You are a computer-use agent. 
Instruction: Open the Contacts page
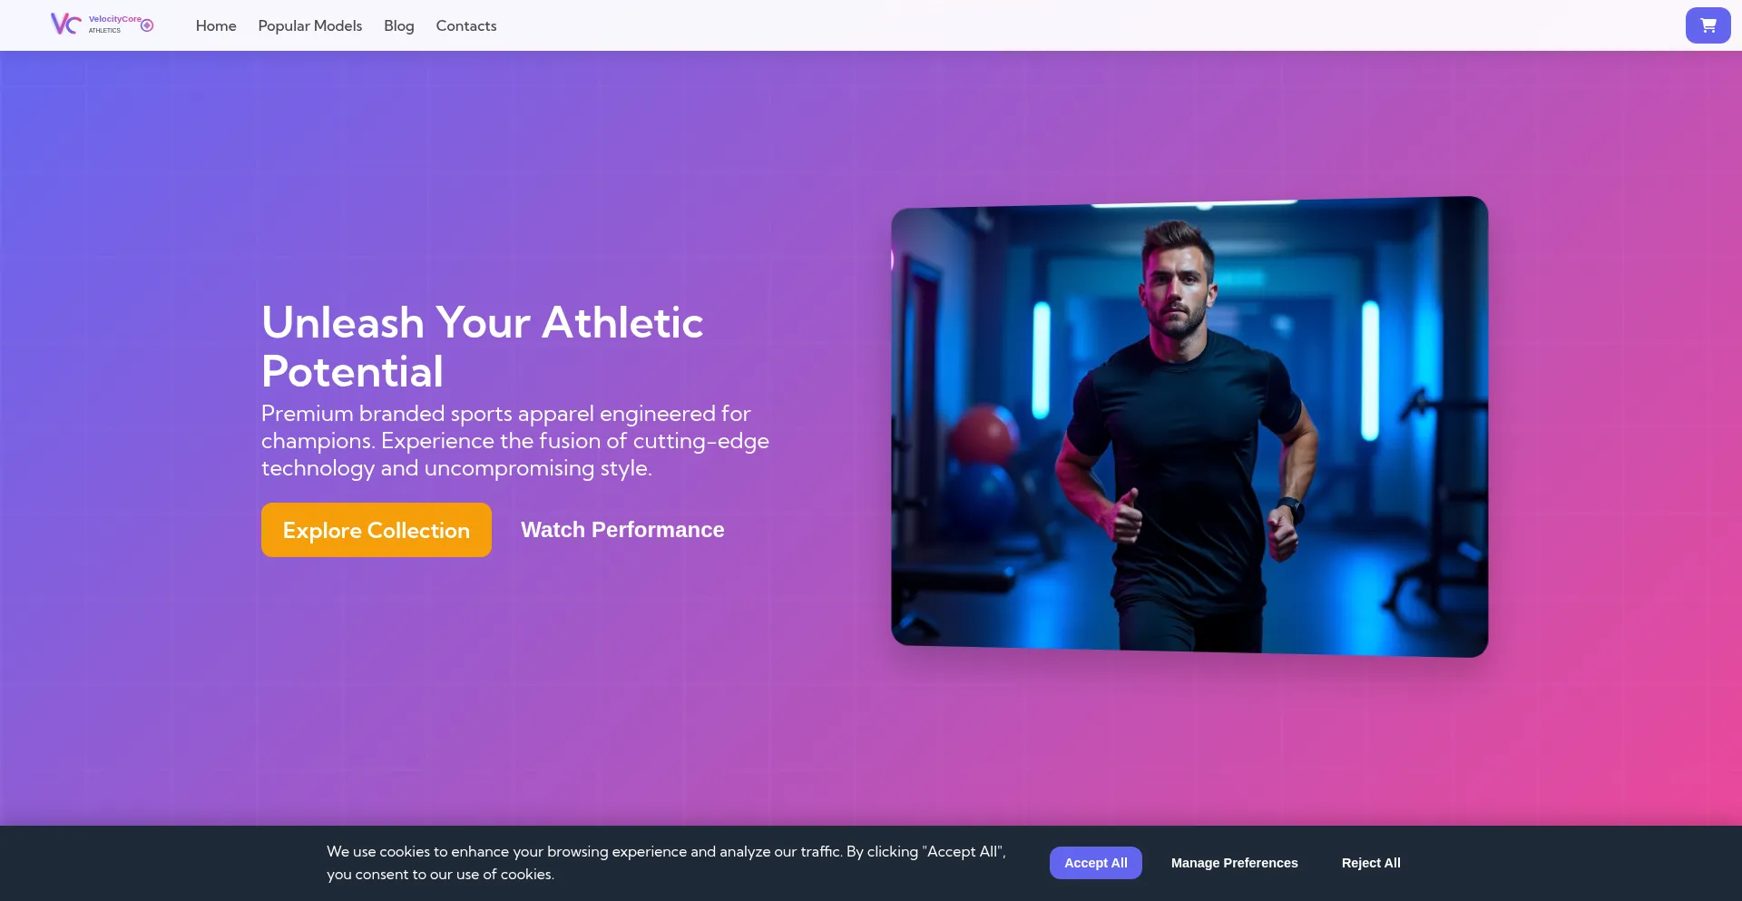(466, 25)
